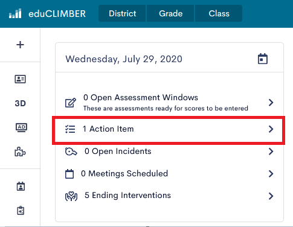Switch to the Class tab
This screenshot has height=227, width=293.
tap(219, 13)
